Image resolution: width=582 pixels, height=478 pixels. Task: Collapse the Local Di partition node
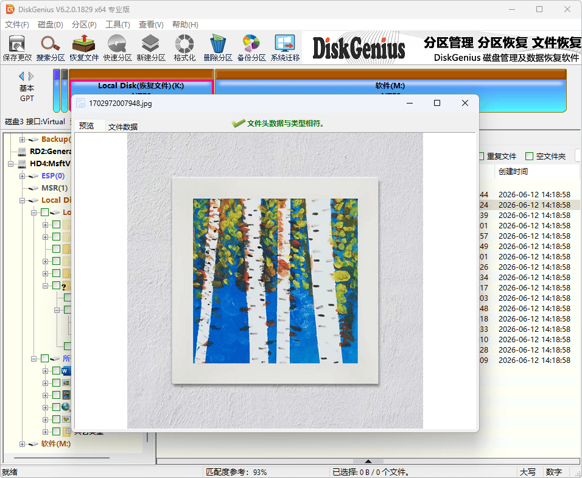tap(23, 200)
